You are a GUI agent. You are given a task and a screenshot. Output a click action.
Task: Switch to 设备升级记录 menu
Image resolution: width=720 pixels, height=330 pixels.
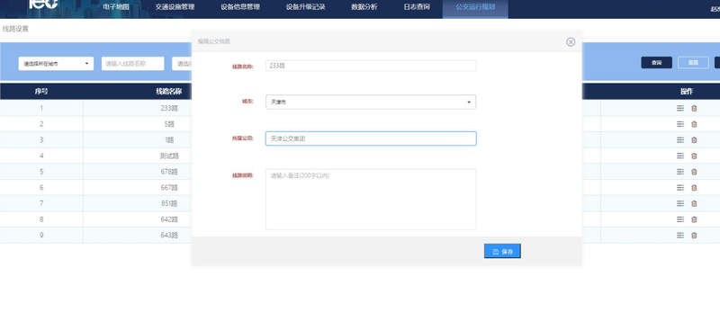(305, 7)
